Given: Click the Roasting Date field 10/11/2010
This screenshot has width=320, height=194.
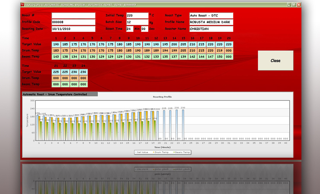Looking at the screenshot, I should point(74,29).
